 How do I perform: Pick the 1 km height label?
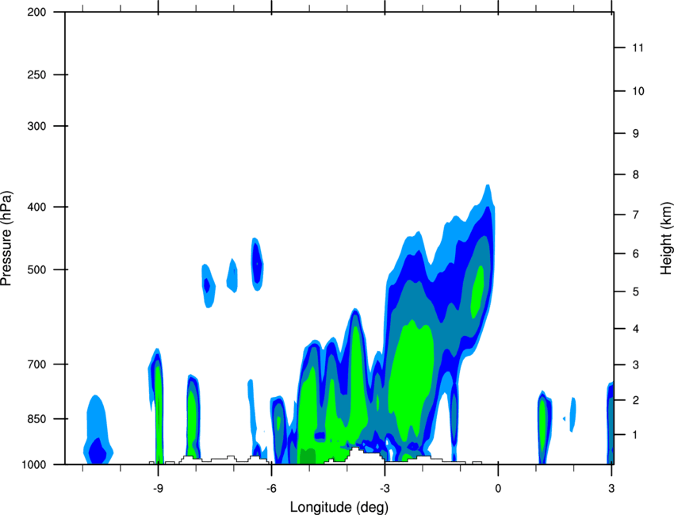tap(636, 435)
